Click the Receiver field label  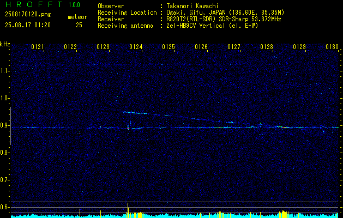click(x=111, y=19)
